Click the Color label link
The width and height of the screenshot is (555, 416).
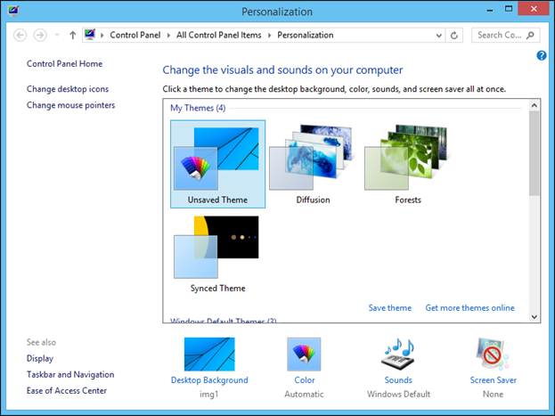pyautogui.click(x=305, y=380)
